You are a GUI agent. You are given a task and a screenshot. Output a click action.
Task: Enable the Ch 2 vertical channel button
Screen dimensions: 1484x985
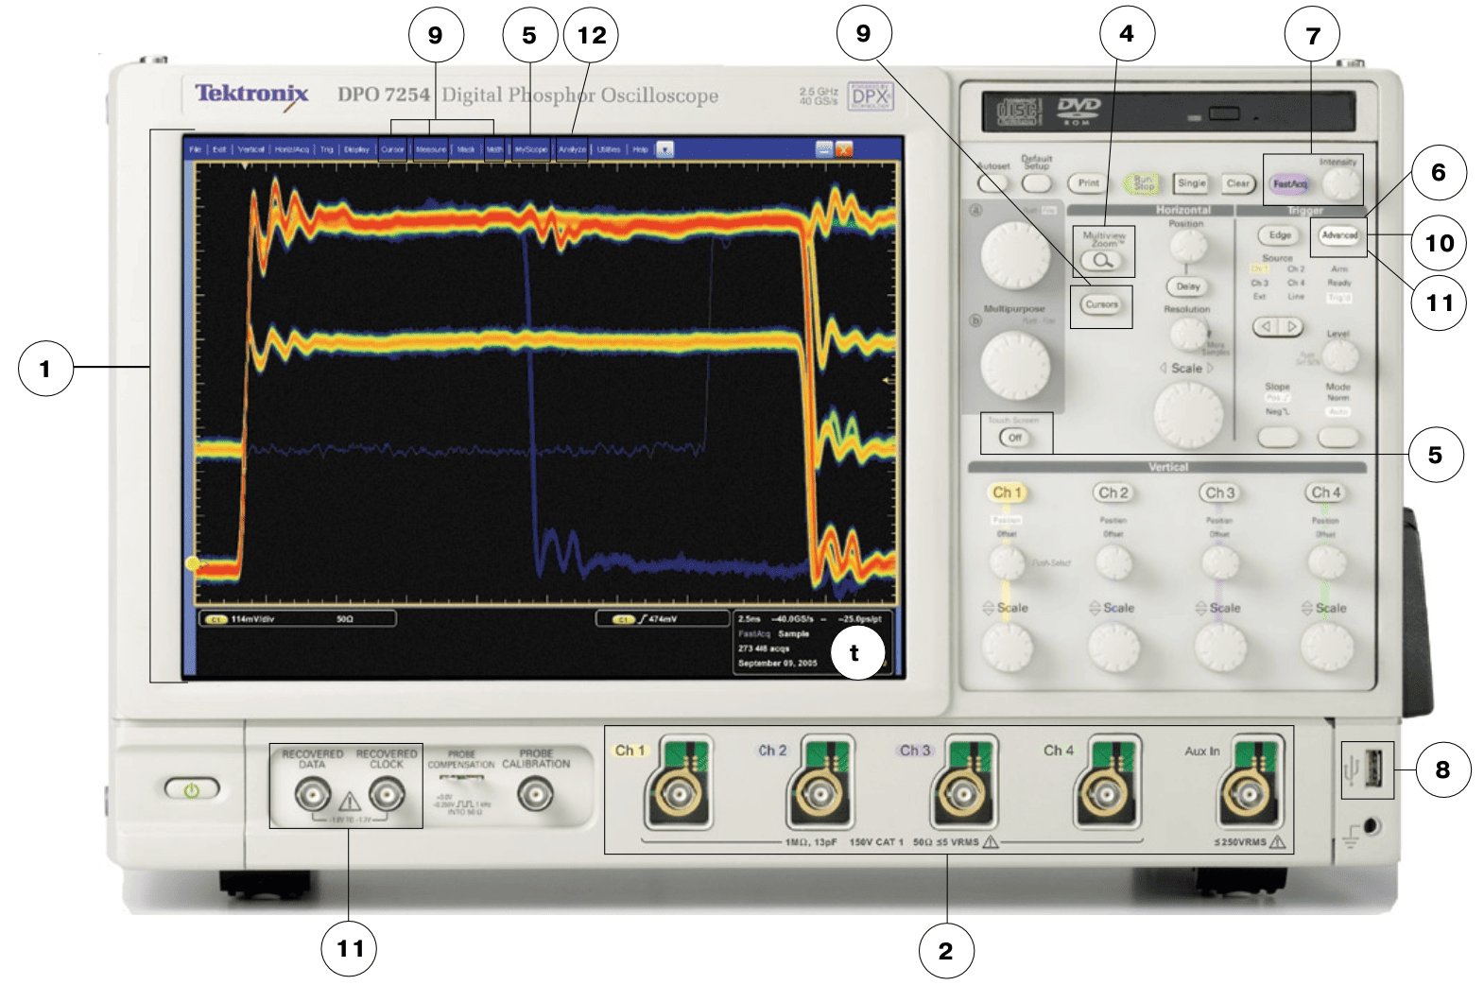pyautogui.click(x=1113, y=492)
